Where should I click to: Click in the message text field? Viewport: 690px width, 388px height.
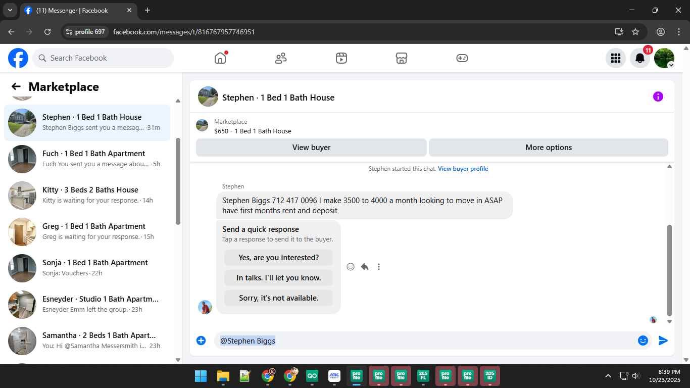tap(433, 341)
